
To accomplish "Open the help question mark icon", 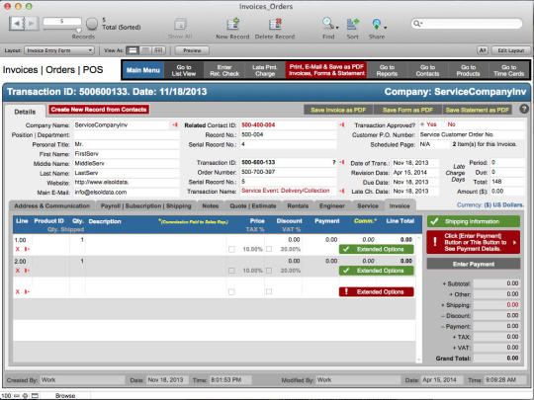I will tap(524, 109).
